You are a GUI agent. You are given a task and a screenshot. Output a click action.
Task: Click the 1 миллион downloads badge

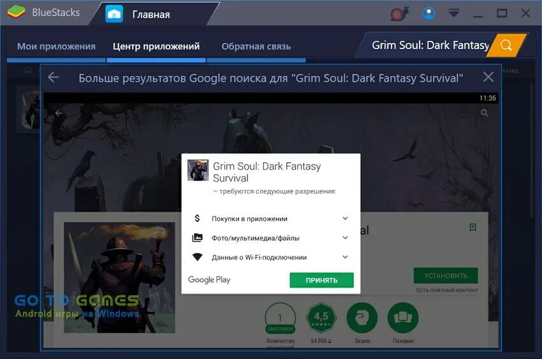pyautogui.click(x=281, y=318)
